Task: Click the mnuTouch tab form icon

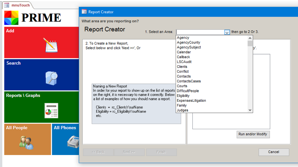Action: pyautogui.click(x=7, y=5)
